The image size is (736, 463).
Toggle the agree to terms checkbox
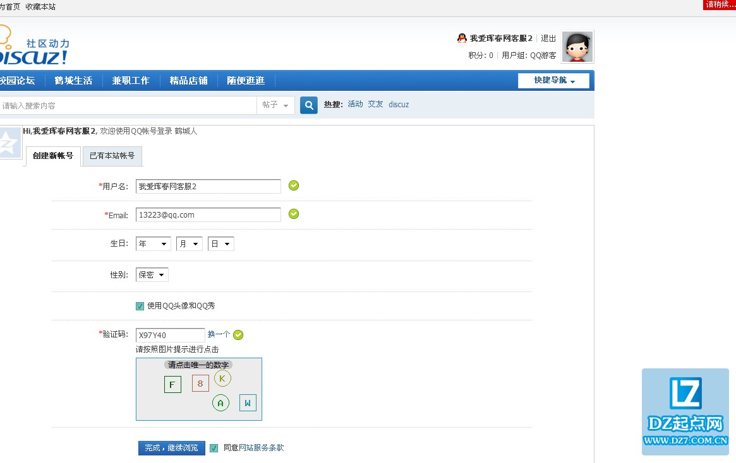(x=214, y=448)
